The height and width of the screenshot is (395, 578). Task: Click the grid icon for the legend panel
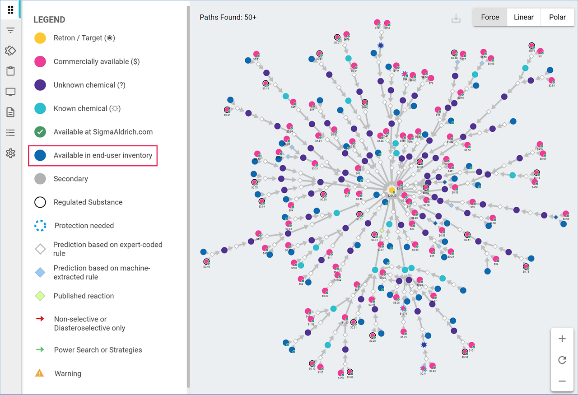click(10, 10)
